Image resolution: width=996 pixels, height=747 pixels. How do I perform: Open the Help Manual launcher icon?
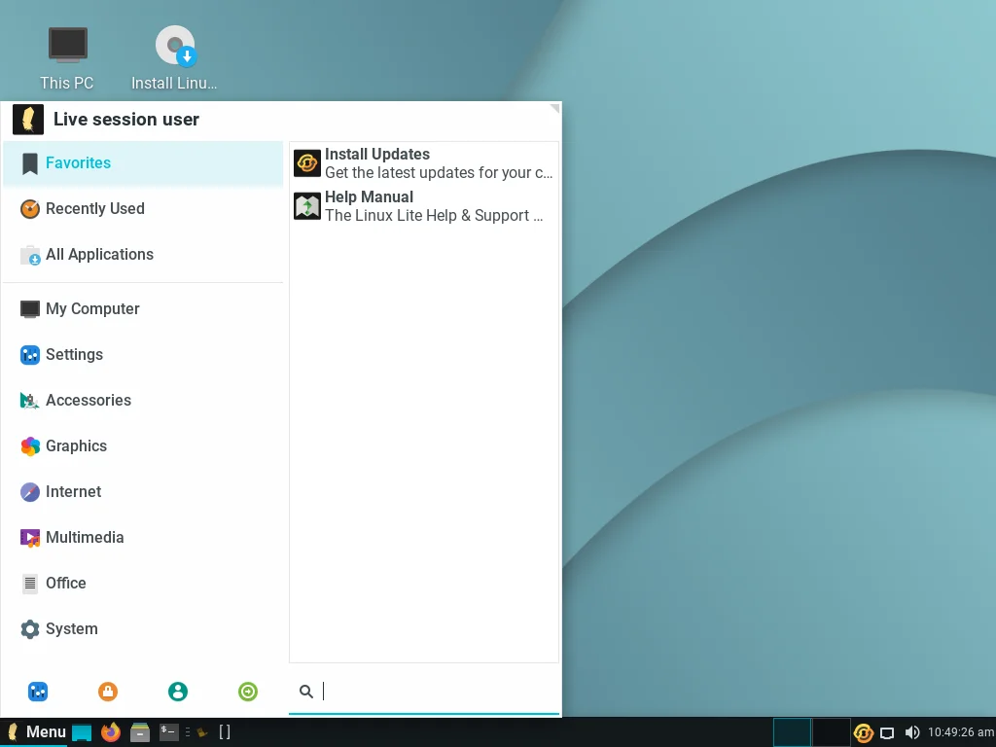307,206
